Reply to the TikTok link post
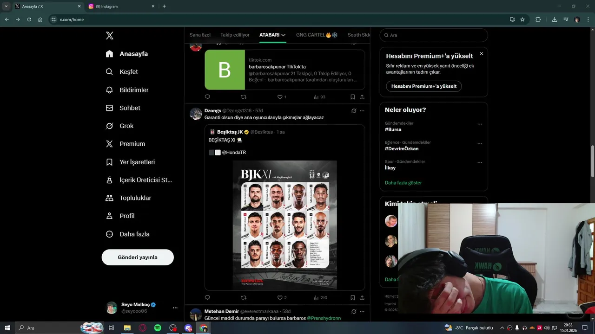This screenshot has height=334, width=595. click(x=207, y=97)
